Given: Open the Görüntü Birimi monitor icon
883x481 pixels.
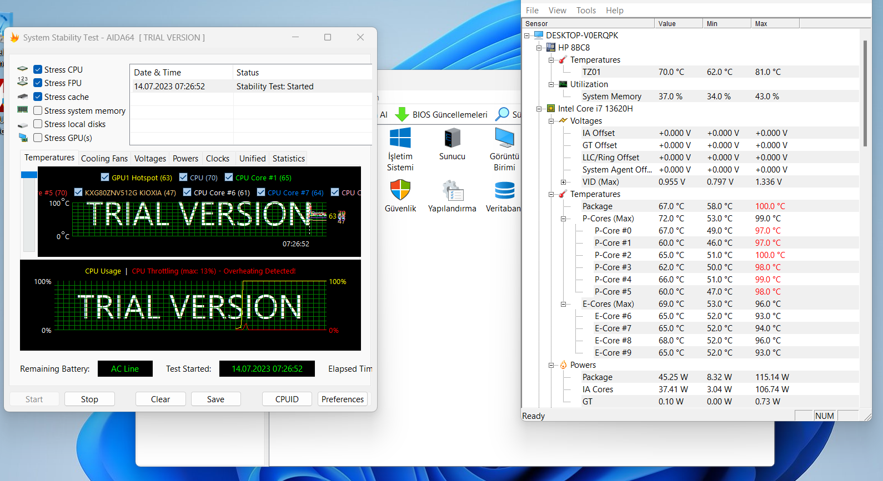Looking at the screenshot, I should 504,138.
